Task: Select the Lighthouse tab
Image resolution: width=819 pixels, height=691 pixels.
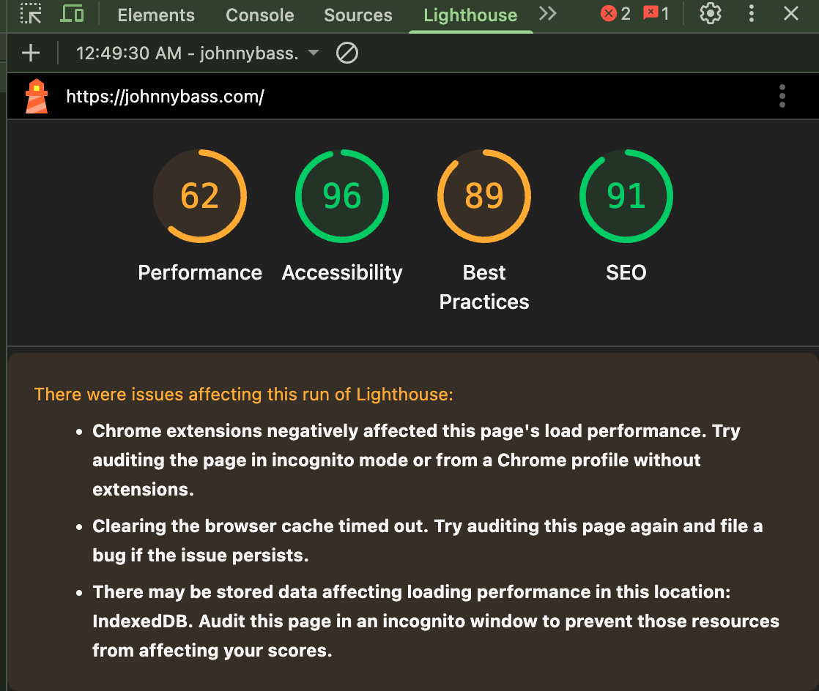Action: [x=470, y=15]
